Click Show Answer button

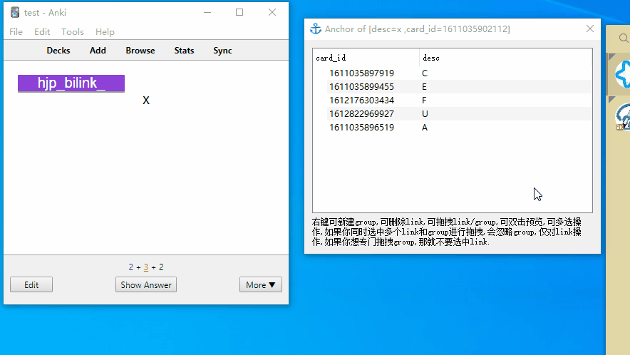[x=146, y=284]
